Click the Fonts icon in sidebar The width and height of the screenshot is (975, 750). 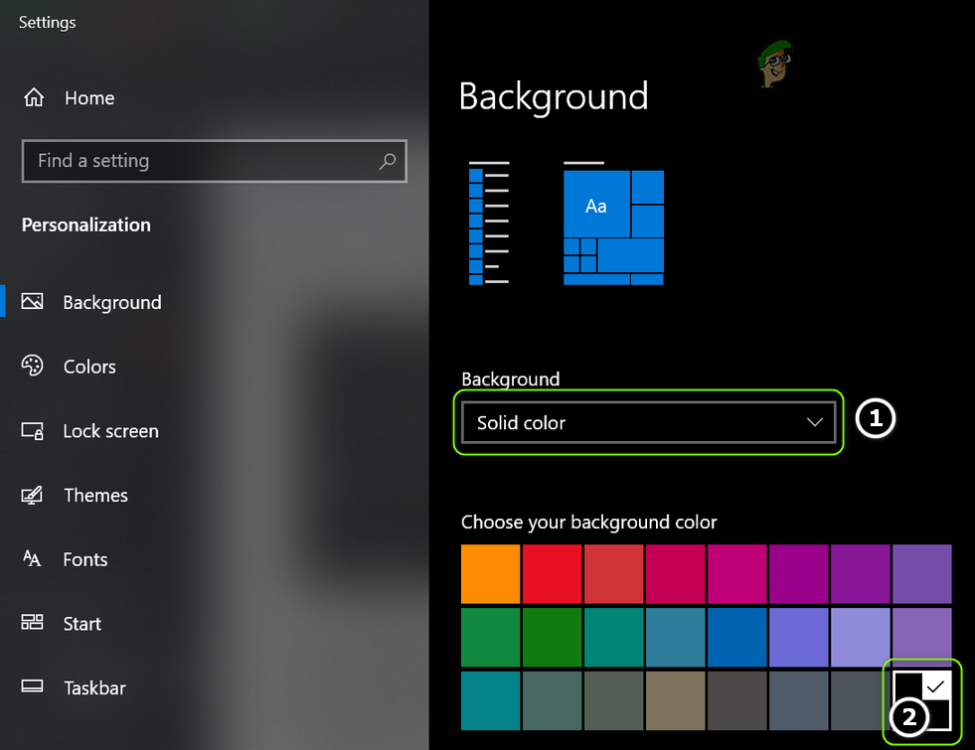click(33, 559)
